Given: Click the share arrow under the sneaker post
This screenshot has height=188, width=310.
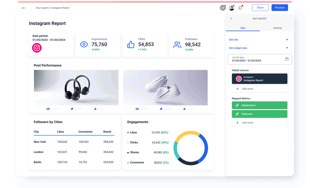Looking at the screenshot, I should pos(161,108).
